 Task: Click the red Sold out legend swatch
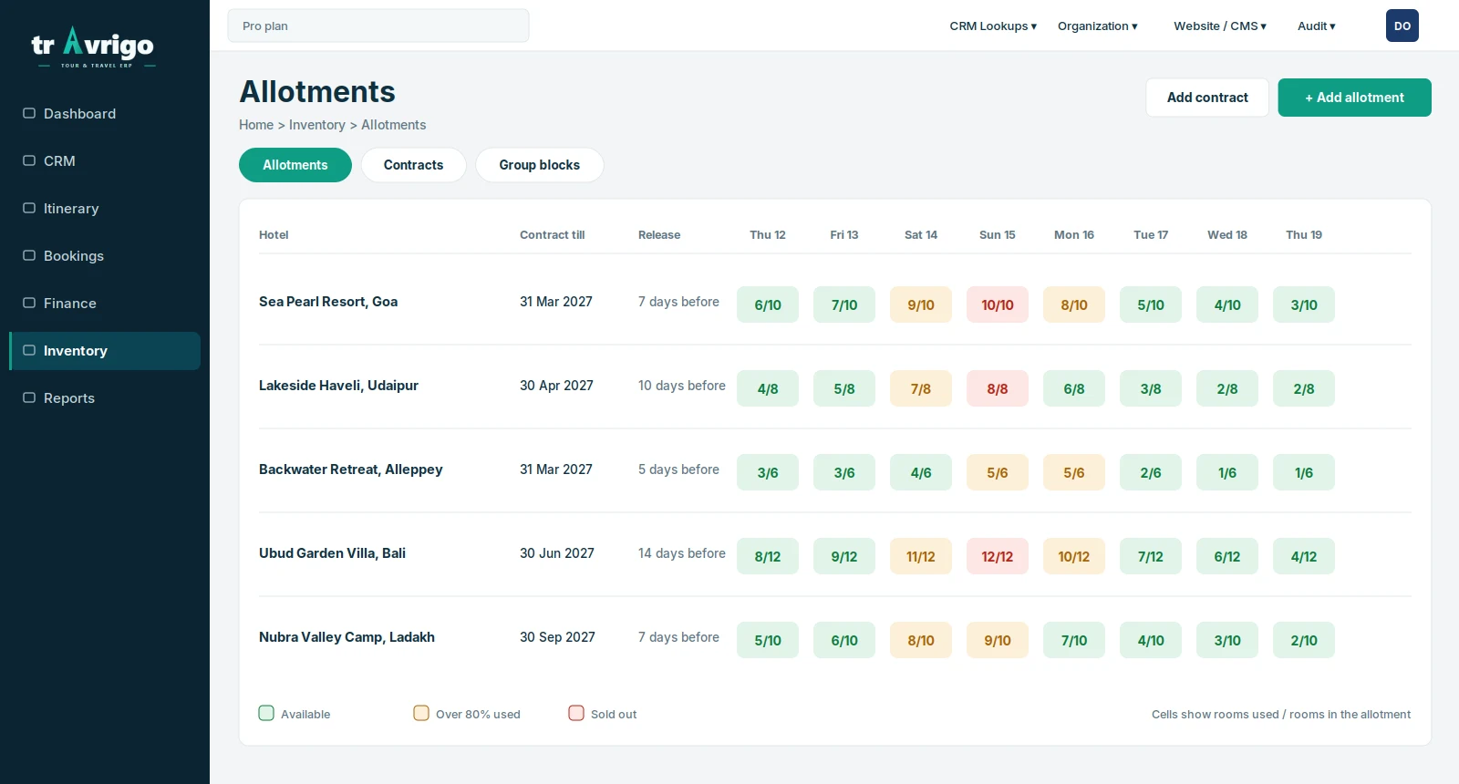click(x=576, y=713)
